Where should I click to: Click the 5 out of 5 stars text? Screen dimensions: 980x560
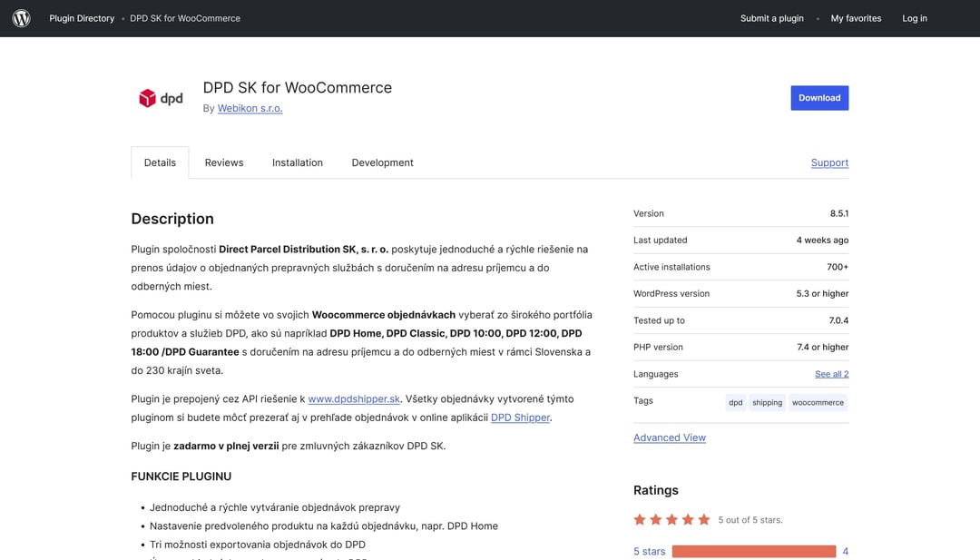point(750,520)
